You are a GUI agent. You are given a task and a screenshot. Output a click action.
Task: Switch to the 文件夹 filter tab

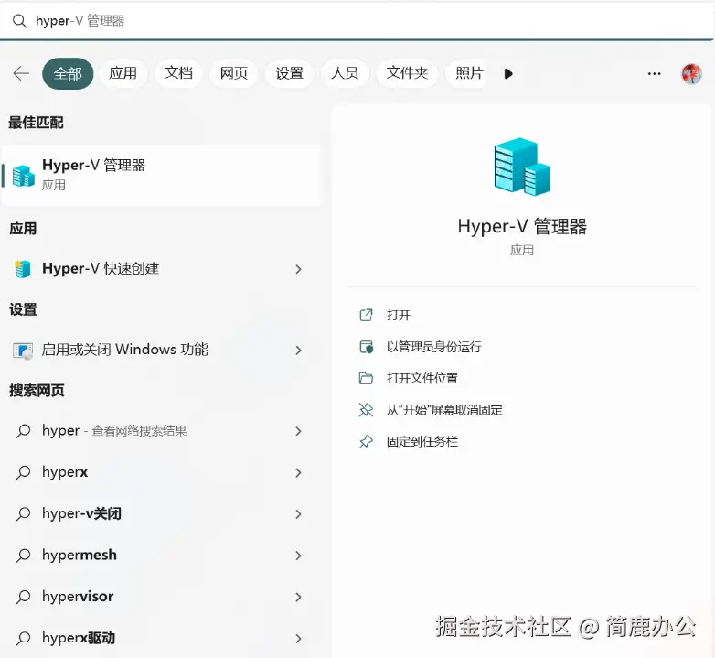click(407, 73)
